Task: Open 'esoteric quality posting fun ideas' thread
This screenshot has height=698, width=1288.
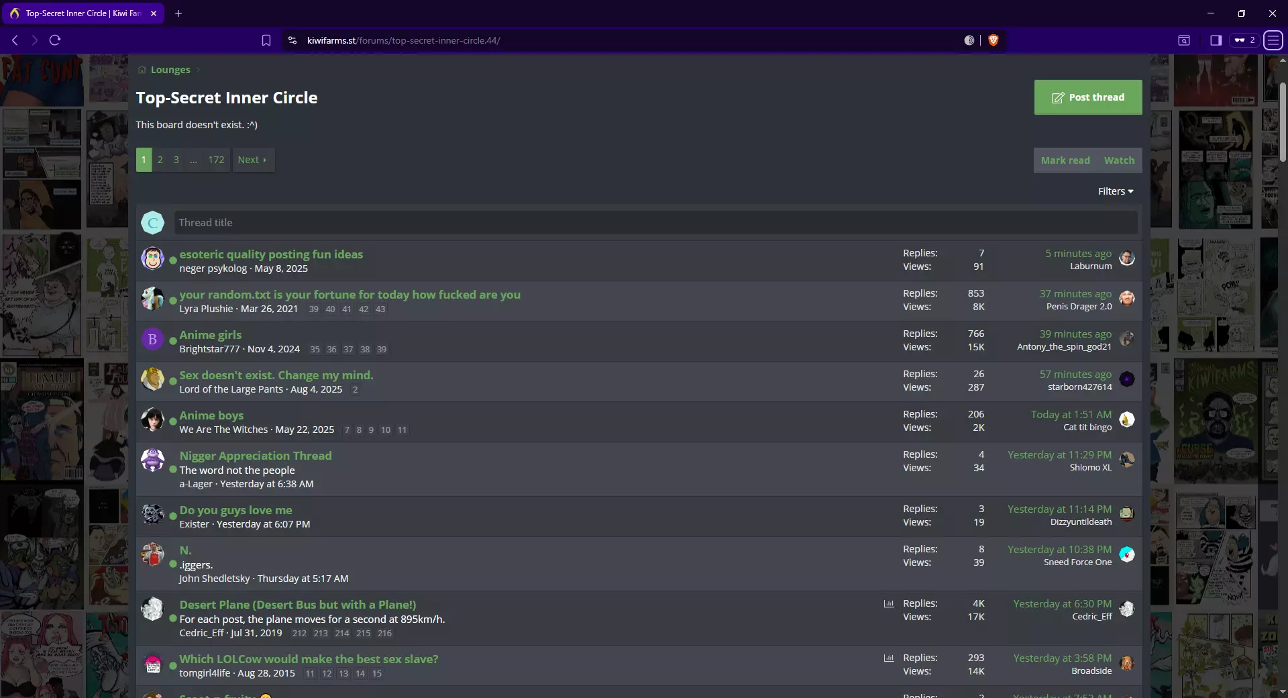Action: tap(271, 254)
